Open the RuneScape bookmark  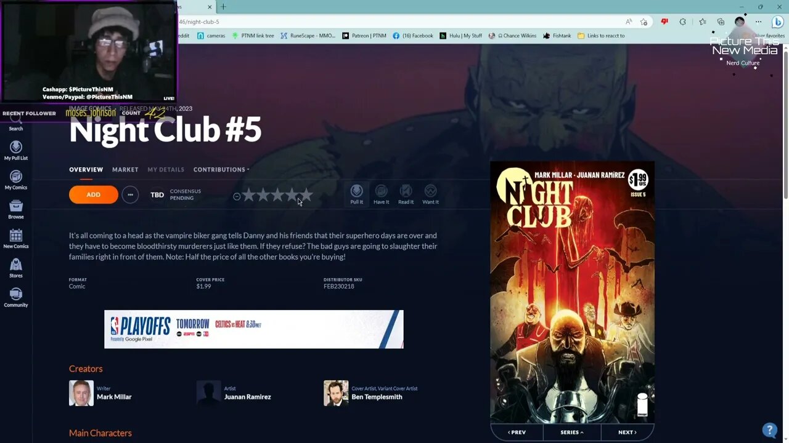point(308,36)
